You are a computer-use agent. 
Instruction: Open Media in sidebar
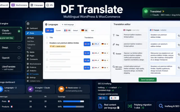[x=31, y=52]
